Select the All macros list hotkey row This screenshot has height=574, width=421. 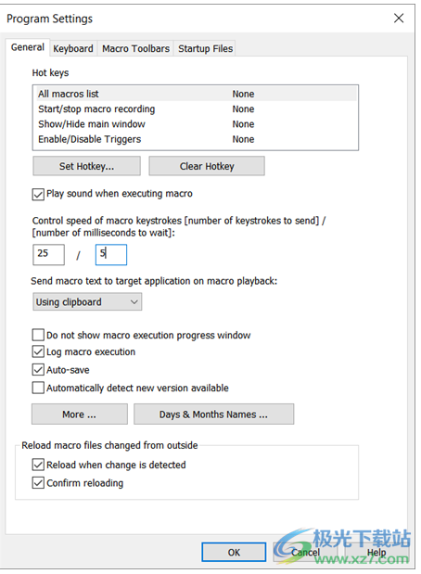click(x=196, y=94)
